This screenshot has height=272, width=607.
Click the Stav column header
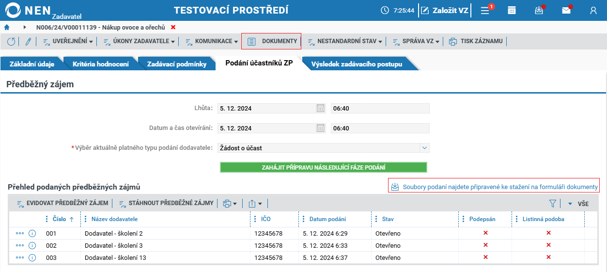pyautogui.click(x=388, y=219)
